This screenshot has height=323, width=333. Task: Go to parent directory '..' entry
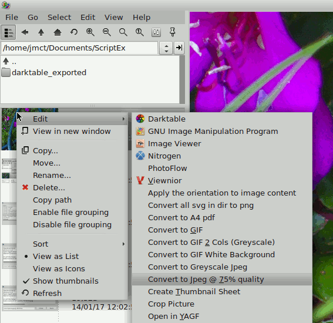click(x=9, y=62)
